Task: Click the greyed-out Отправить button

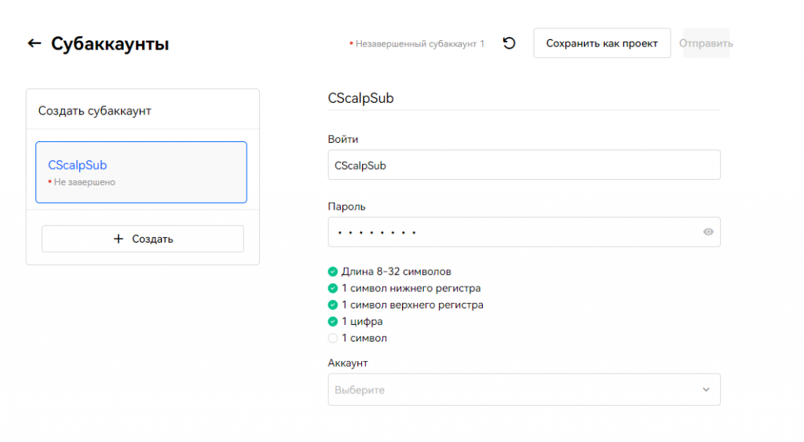Action: pos(706,43)
